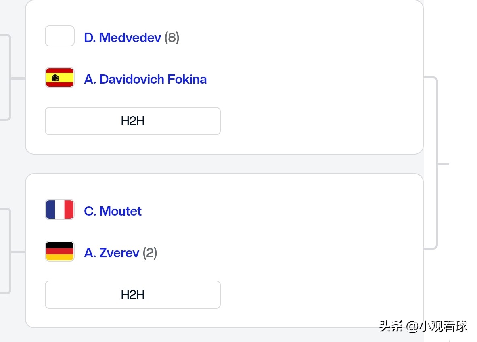
Task: Click seed number (8) after Medvedev
Action: (172, 38)
